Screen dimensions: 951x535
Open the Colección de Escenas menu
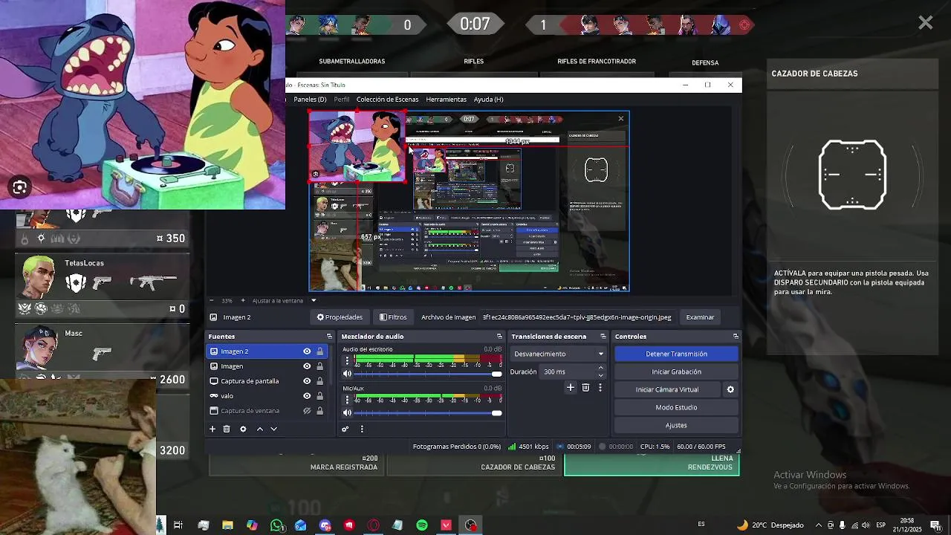click(x=387, y=99)
